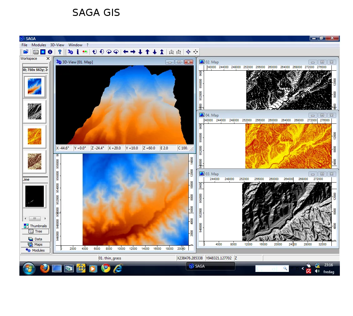Click the up arrow icon with flared base

(162, 52)
